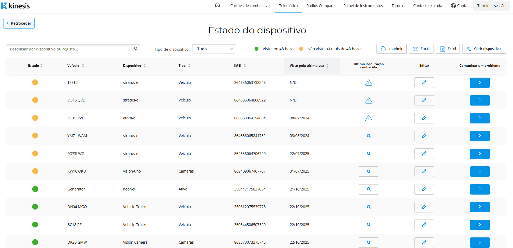513x248 pixels.
Task: Click location search for Generator device
Action: (x=368, y=189)
